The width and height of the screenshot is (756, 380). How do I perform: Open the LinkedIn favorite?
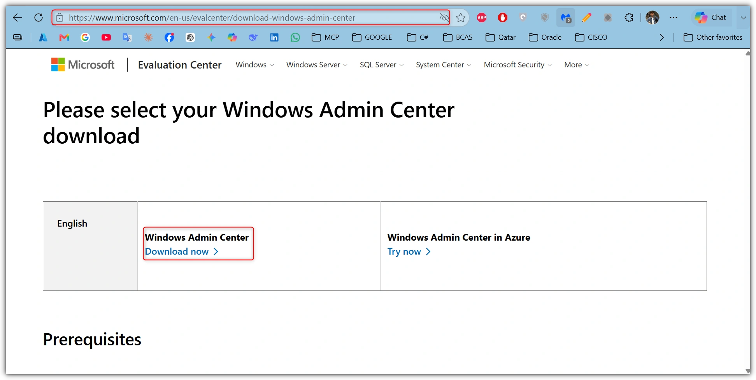(274, 37)
